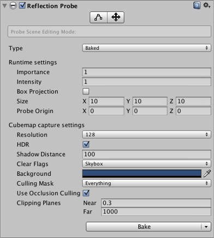Open the Type dropdown showing Baked

tap(146, 48)
